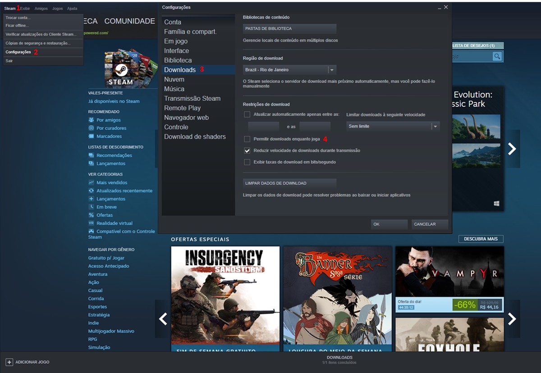Click the VR icon for Realidade virtual
The width and height of the screenshot is (541, 373).
pos(92,223)
